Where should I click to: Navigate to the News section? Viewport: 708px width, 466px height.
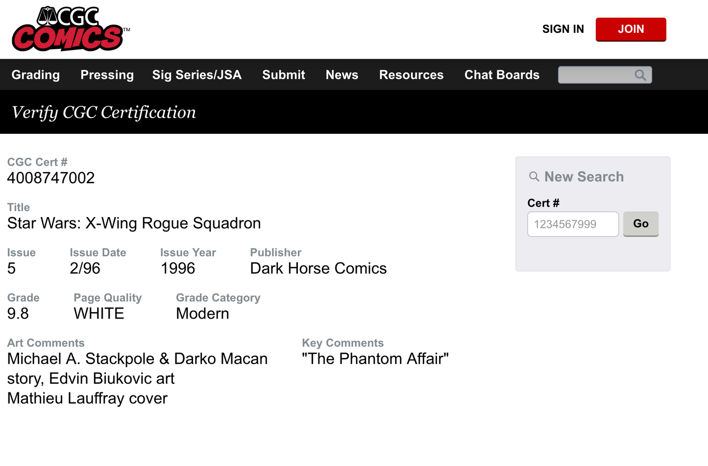(342, 74)
